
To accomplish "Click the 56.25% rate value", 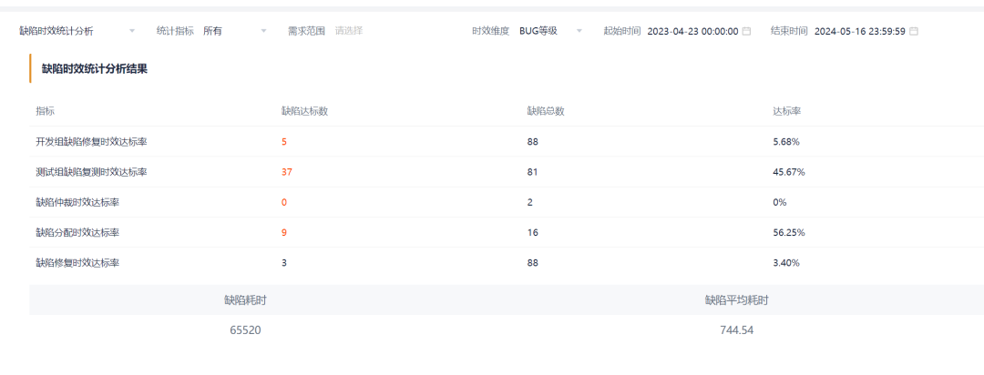I will coord(789,233).
